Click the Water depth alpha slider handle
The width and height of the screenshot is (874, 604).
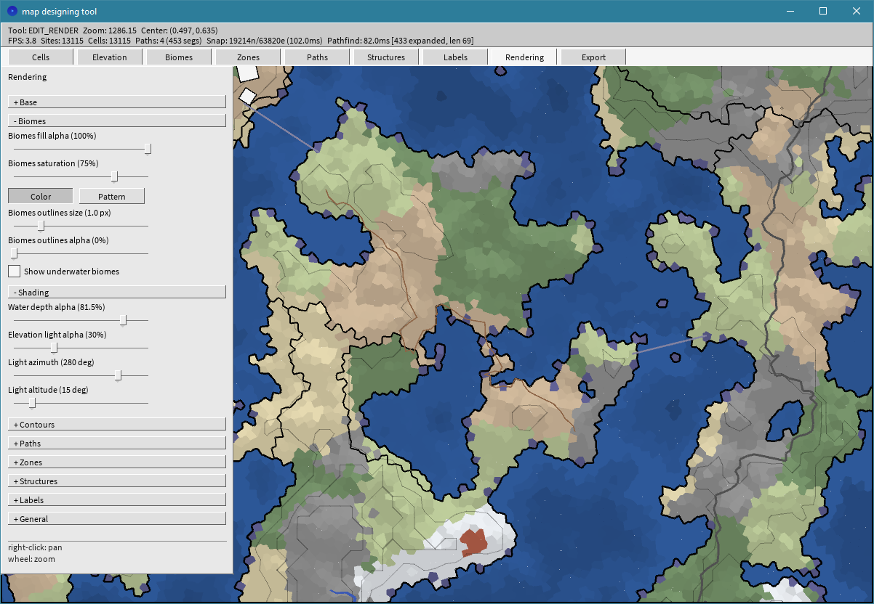click(x=123, y=320)
